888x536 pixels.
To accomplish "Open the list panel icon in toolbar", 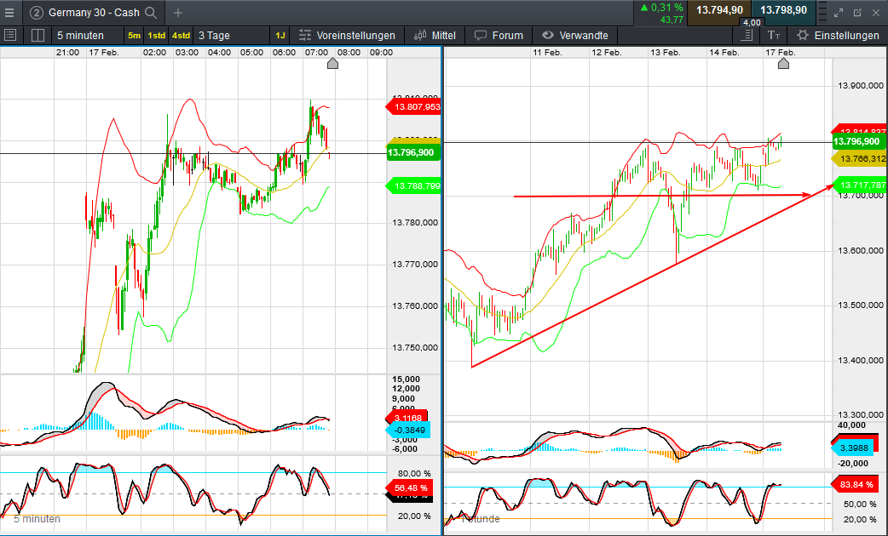I will pos(10,35).
